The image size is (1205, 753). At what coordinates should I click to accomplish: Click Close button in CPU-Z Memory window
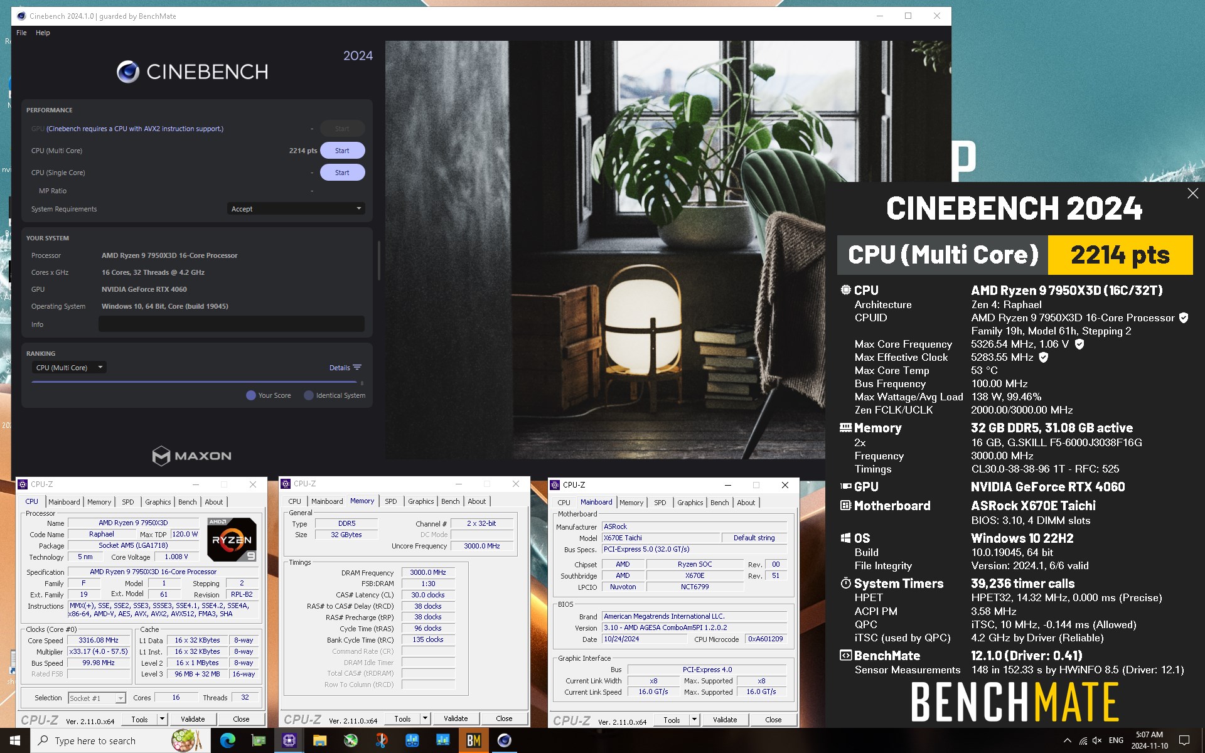504,718
